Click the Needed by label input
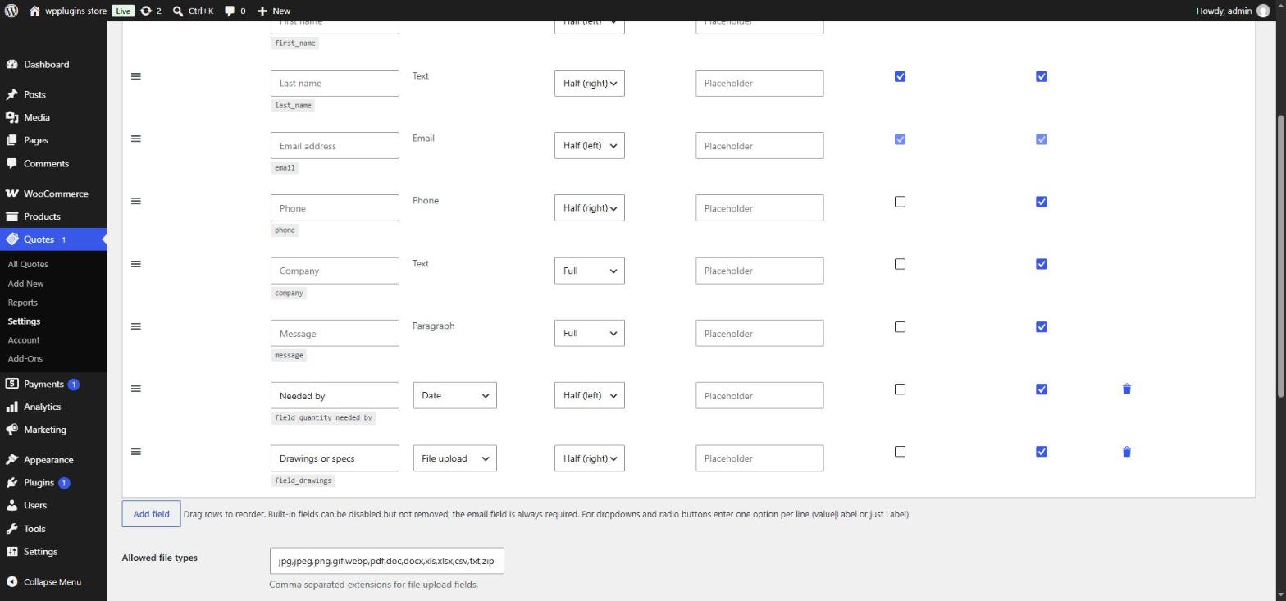The width and height of the screenshot is (1286, 601). coord(335,395)
